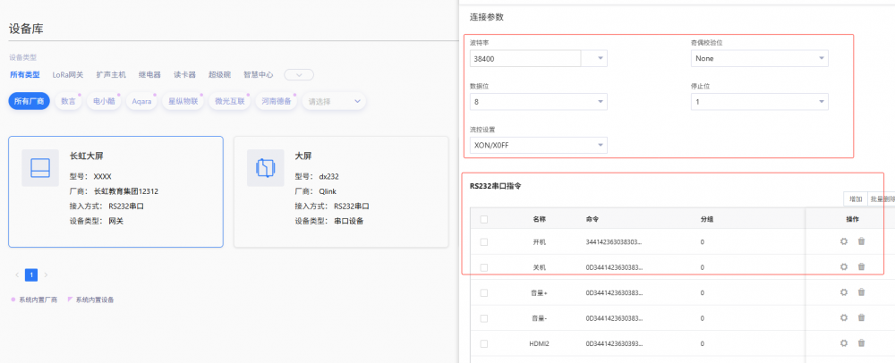Screen dimensions: 895x363
Task: Filter by the Aqara manufacturer button
Action: [x=141, y=102]
